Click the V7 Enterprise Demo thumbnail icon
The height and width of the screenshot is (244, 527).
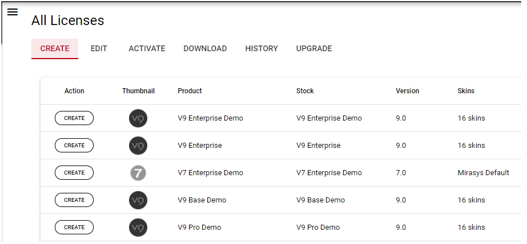tap(138, 173)
